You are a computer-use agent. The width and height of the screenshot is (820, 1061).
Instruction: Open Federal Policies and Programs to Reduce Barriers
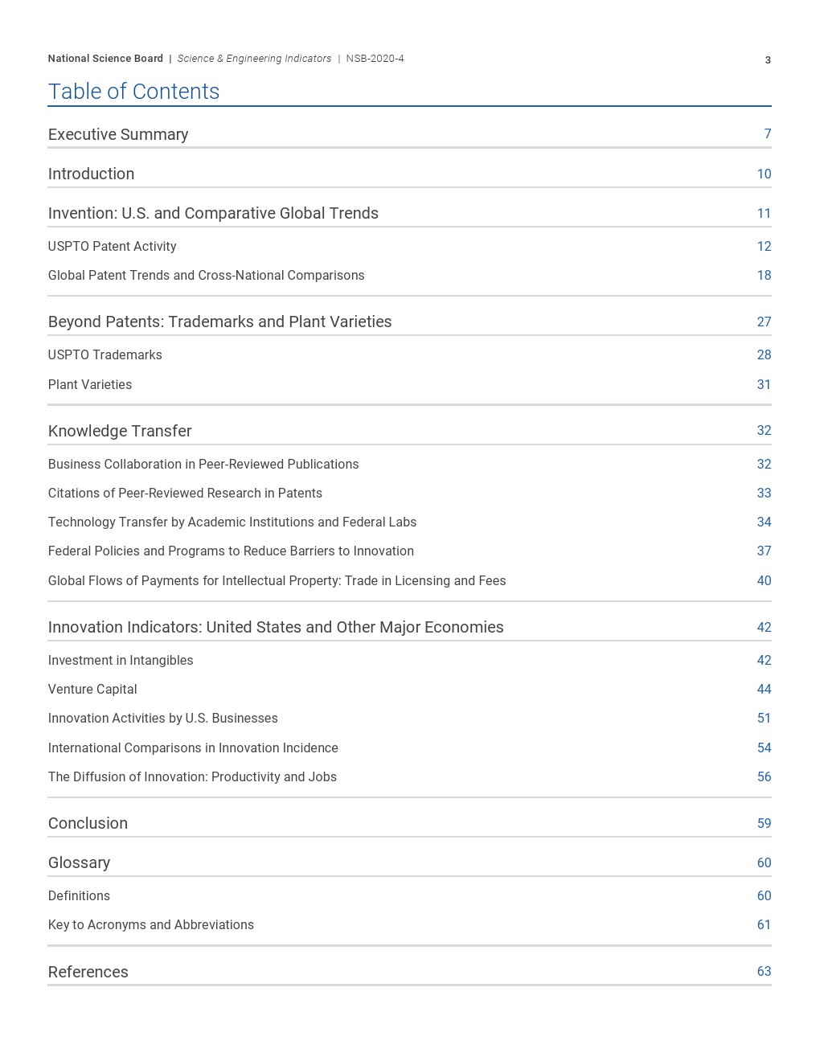pos(231,551)
